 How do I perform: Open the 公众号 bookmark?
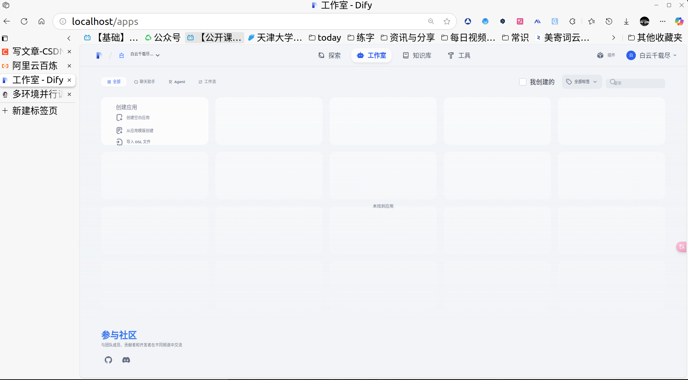(162, 38)
